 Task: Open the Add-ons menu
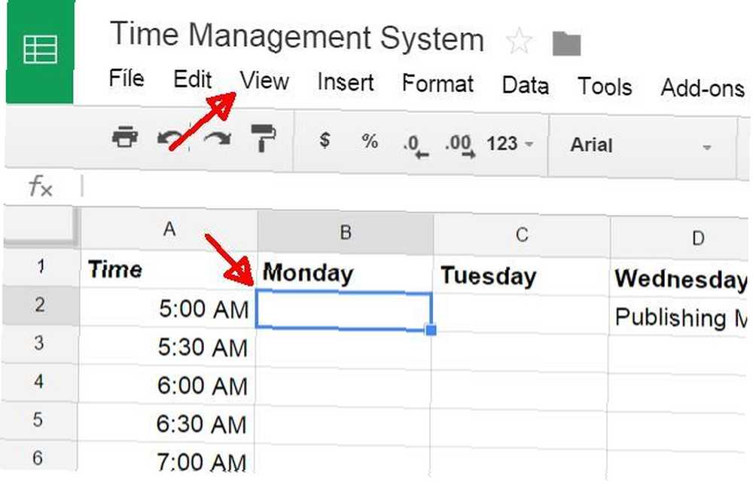(703, 88)
